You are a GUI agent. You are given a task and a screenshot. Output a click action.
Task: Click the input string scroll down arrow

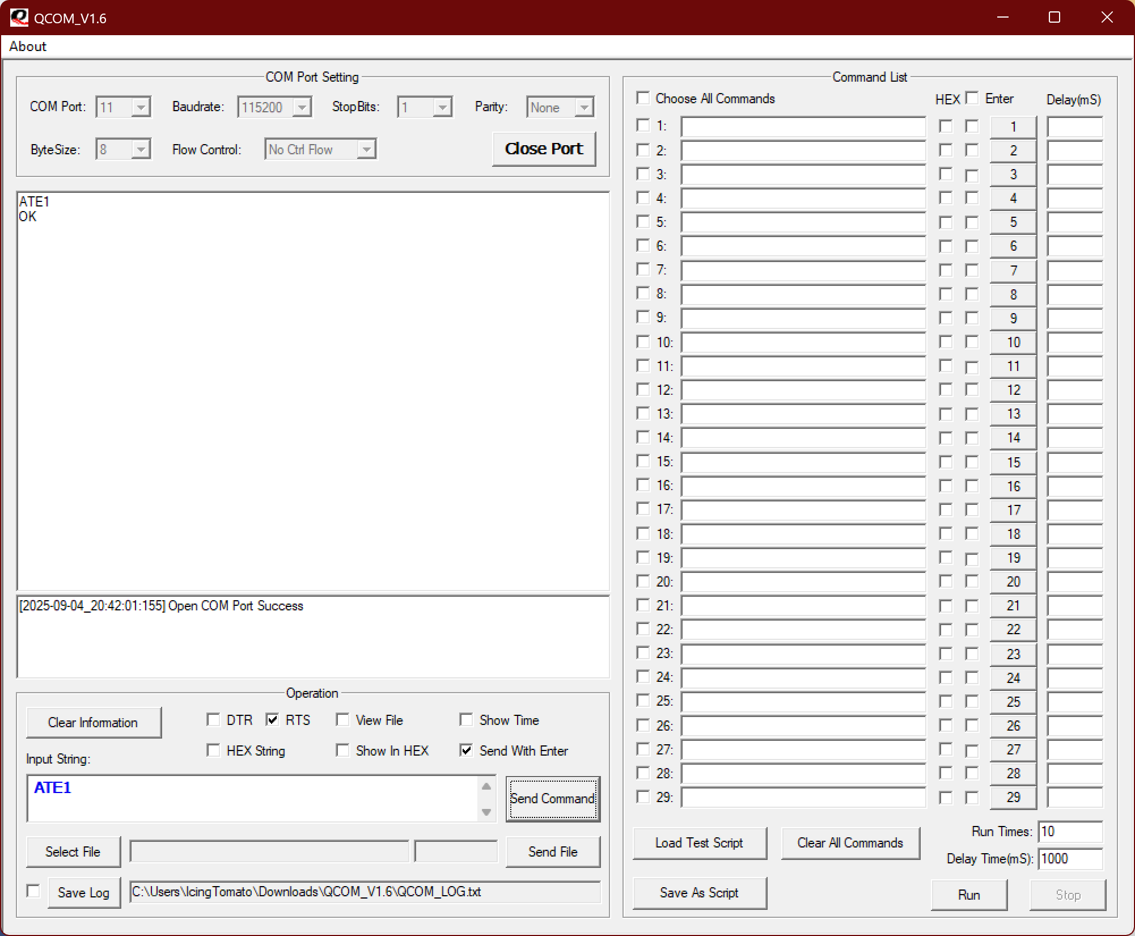pos(486,812)
